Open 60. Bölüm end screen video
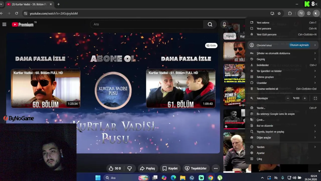This screenshot has width=321, height=181. [46, 88]
